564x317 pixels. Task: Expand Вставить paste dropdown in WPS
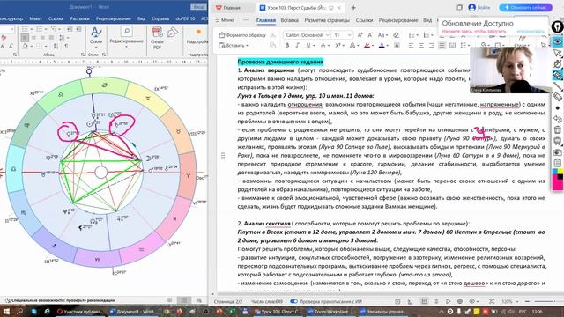[x=247, y=46]
